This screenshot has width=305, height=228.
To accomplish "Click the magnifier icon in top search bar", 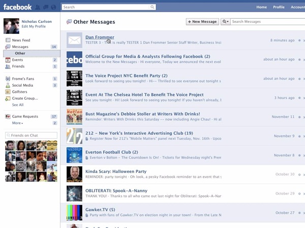I will point(152,7).
